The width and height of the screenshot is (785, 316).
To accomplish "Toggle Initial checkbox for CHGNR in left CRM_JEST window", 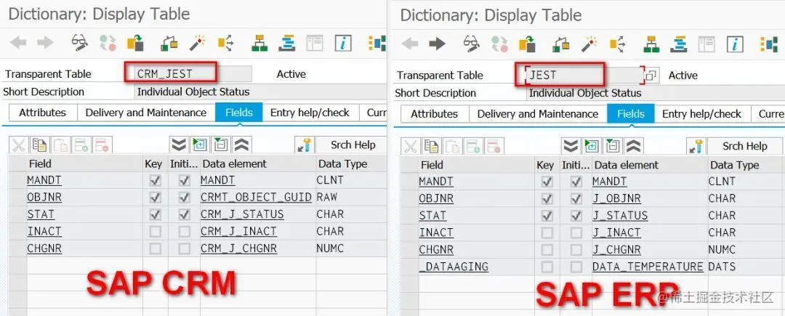I will pos(185,248).
